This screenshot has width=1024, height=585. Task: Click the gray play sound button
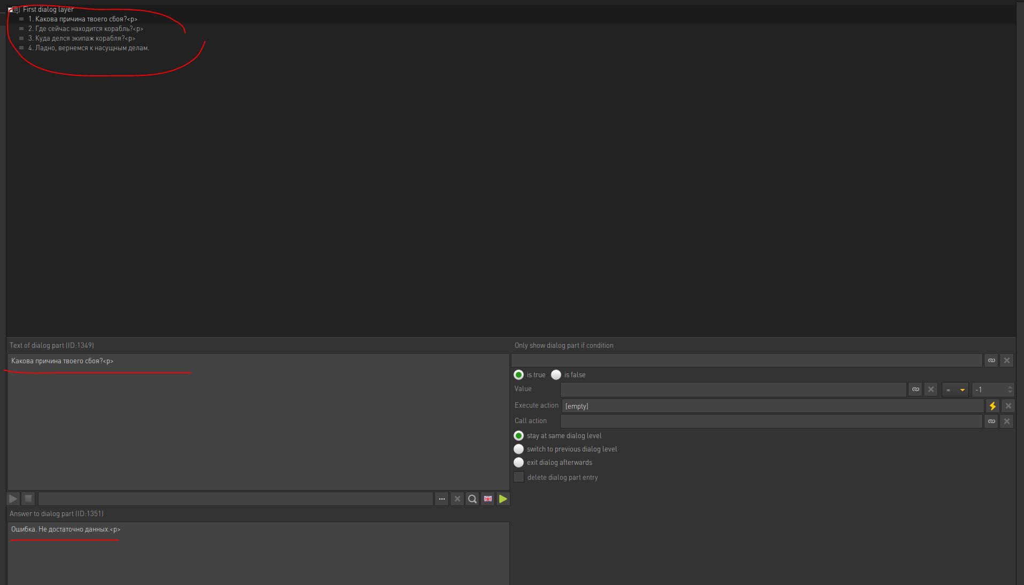[x=13, y=499]
